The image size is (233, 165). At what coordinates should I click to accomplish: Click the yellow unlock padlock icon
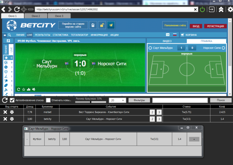[102, 25]
